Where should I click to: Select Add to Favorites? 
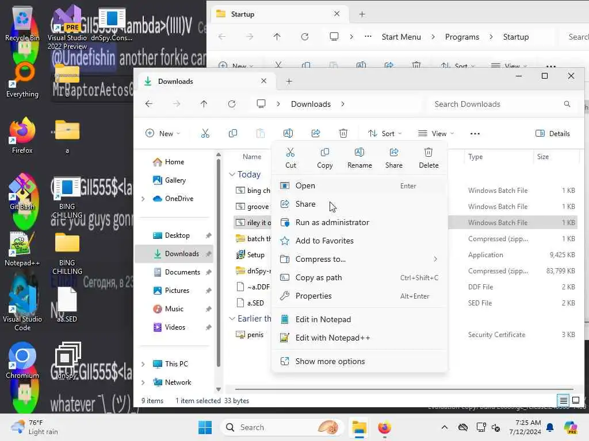[x=359, y=241]
